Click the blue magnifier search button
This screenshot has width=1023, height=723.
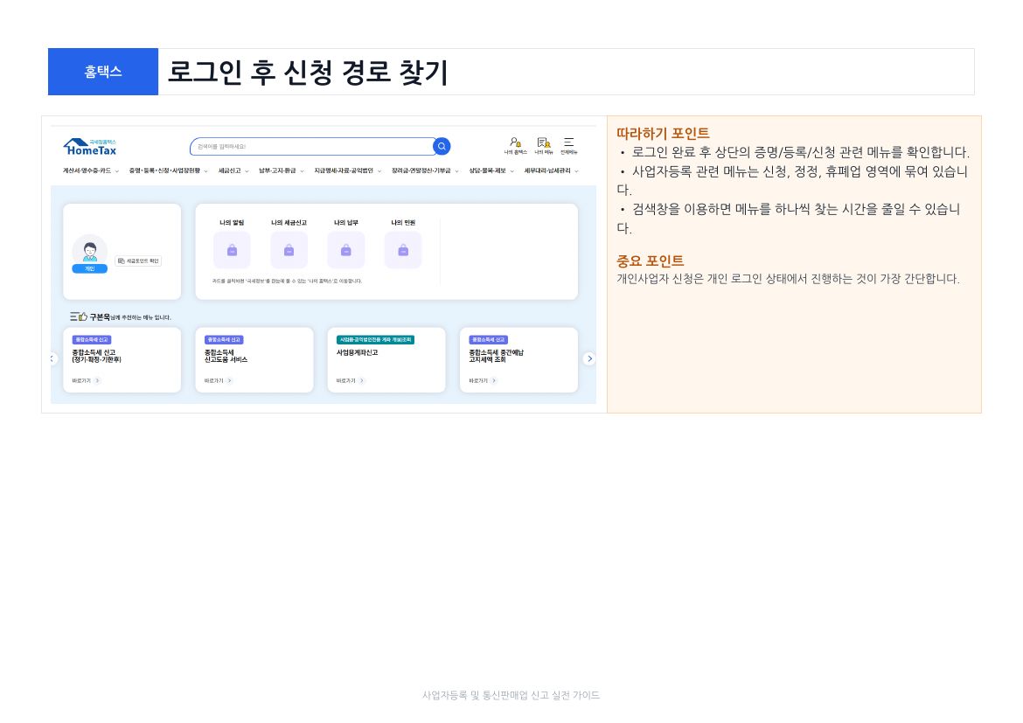[442, 146]
